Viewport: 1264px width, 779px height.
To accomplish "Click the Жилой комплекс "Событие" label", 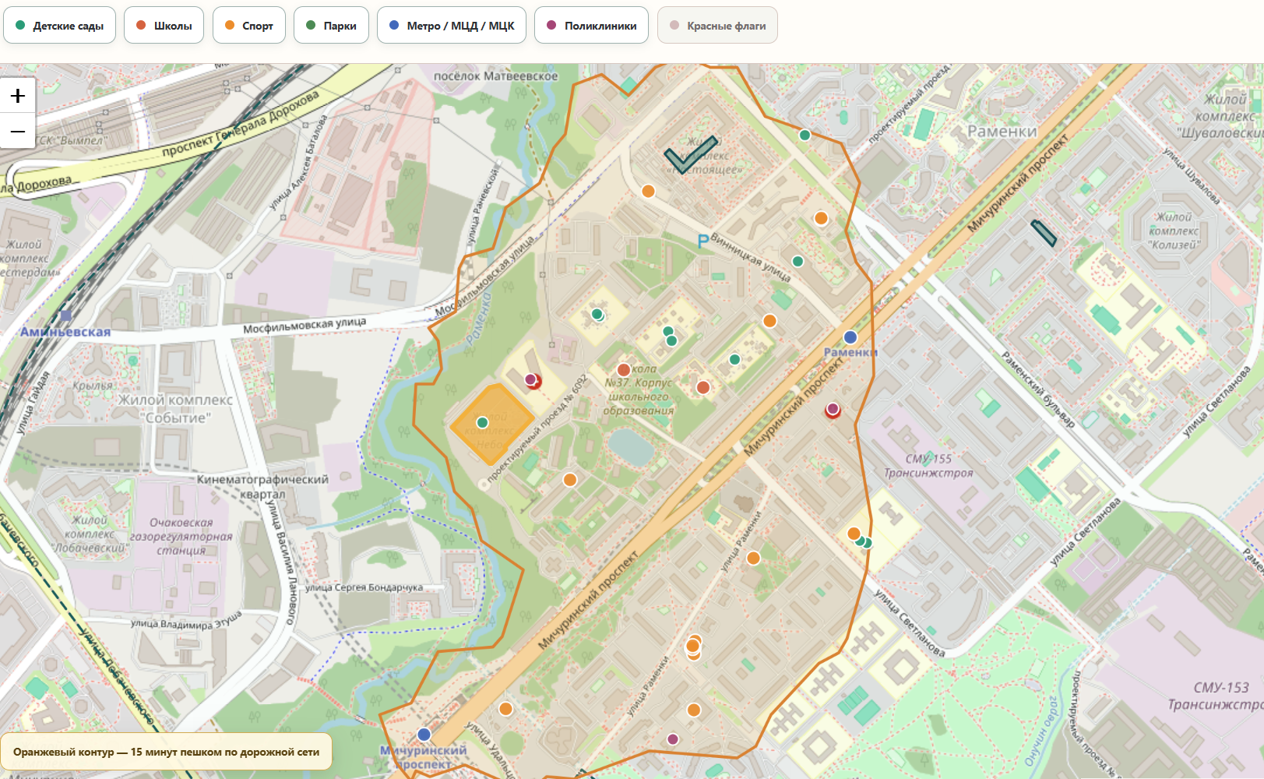I will point(175,409).
